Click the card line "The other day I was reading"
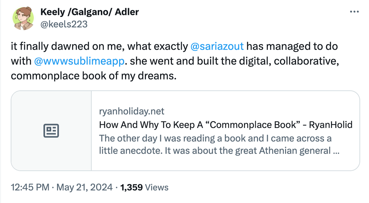The width and height of the screenshot is (369, 203). 157,138
